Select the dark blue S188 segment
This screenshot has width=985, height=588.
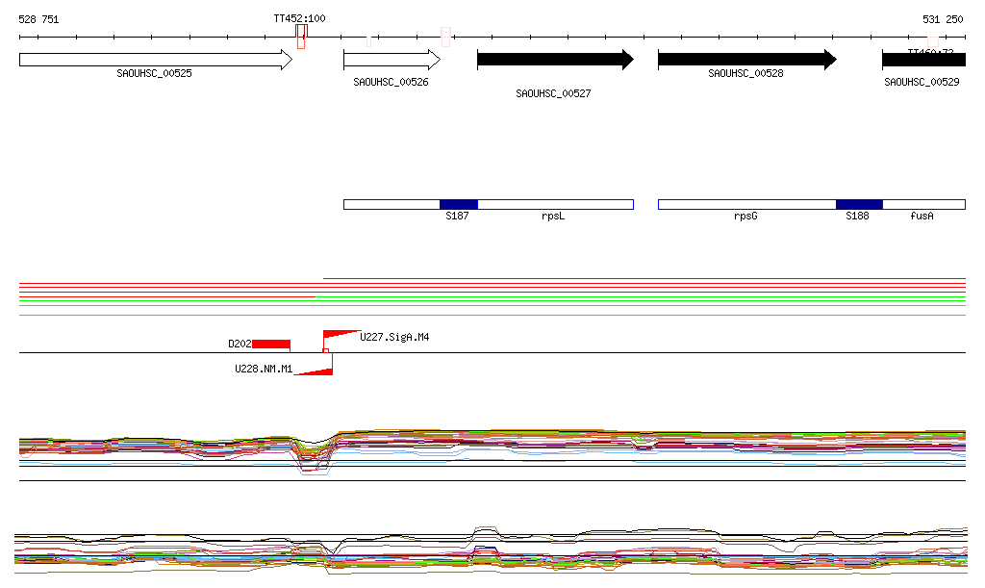(x=858, y=204)
